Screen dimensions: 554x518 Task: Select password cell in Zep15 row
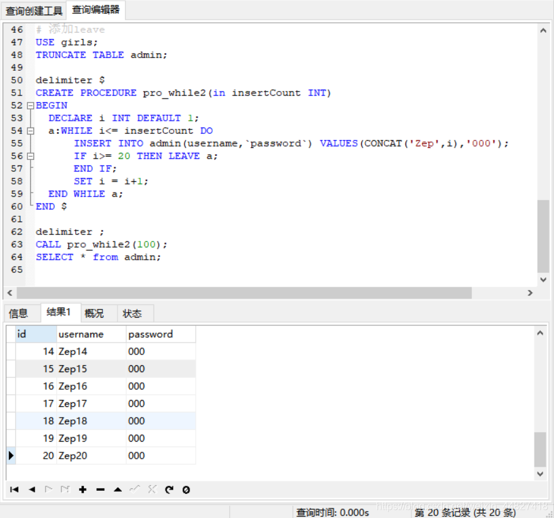point(160,368)
